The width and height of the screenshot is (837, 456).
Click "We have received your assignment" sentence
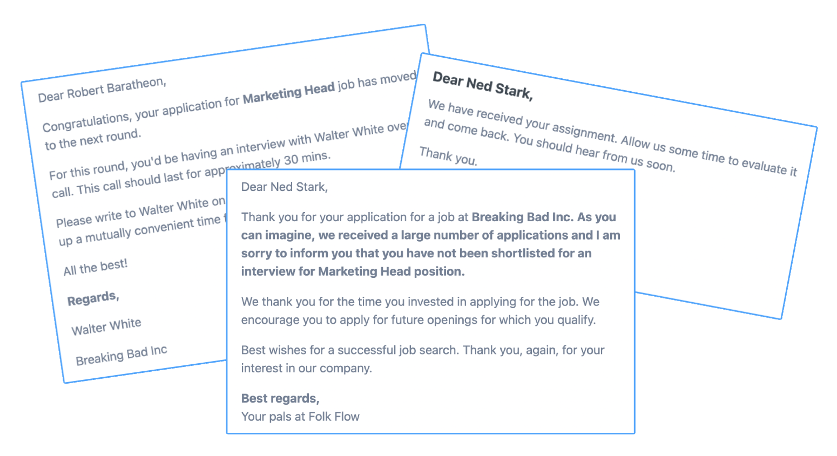pyautogui.click(x=522, y=121)
